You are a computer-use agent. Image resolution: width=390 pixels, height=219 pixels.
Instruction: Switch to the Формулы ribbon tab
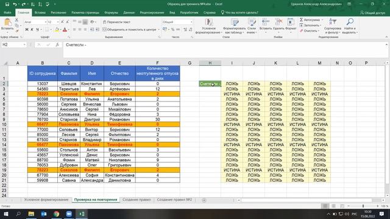(x=111, y=12)
